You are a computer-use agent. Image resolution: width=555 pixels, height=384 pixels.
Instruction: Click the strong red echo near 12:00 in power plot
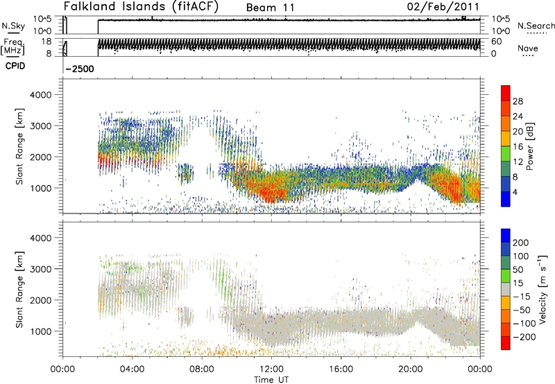click(272, 193)
